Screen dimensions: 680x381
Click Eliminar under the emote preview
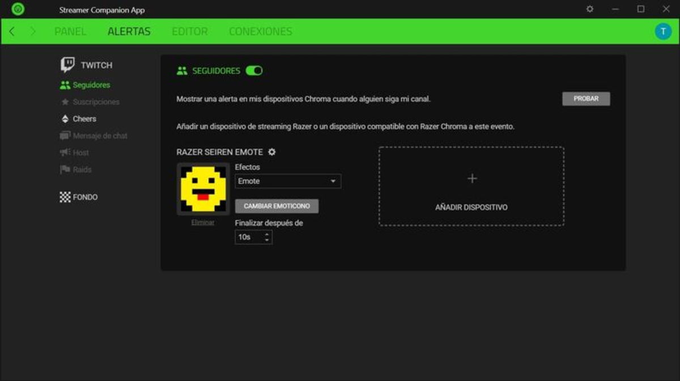pos(203,222)
